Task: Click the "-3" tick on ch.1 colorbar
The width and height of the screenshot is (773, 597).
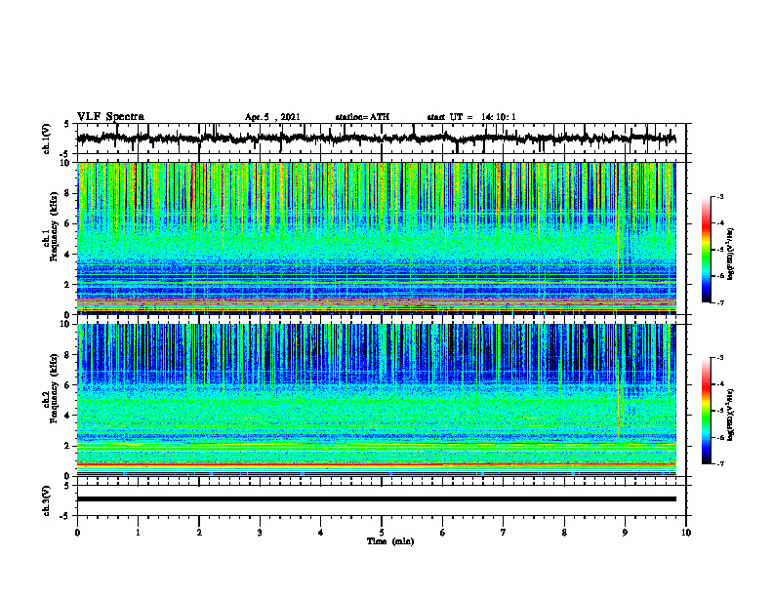Action: coord(719,197)
